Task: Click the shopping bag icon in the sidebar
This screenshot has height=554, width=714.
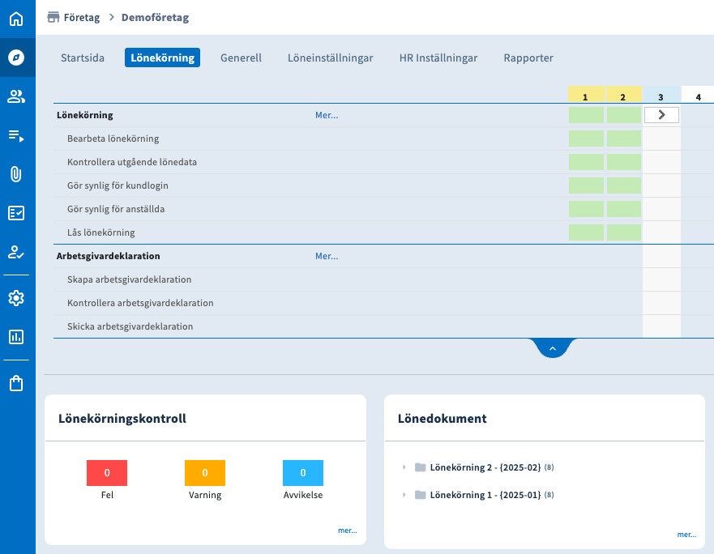Action: click(16, 384)
